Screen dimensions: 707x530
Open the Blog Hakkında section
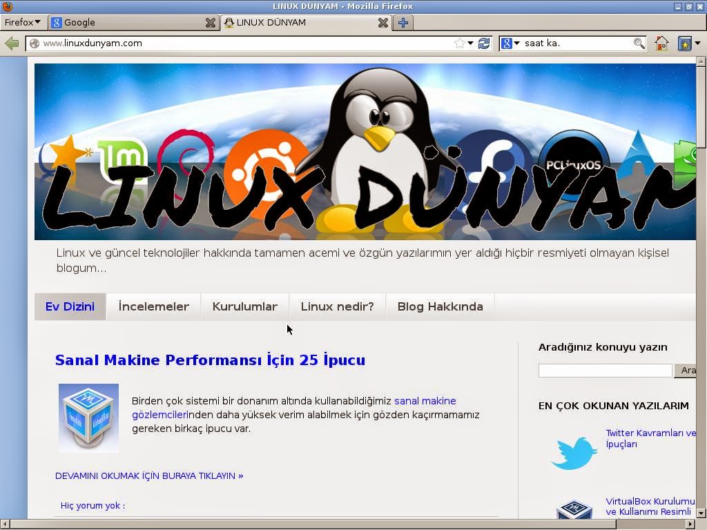point(440,306)
